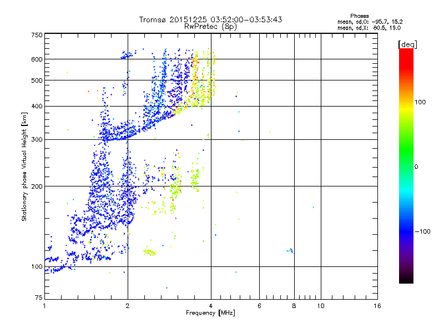Click the y-axis label '100' on the height axis
The width and height of the screenshot is (444, 333).
coord(37,266)
